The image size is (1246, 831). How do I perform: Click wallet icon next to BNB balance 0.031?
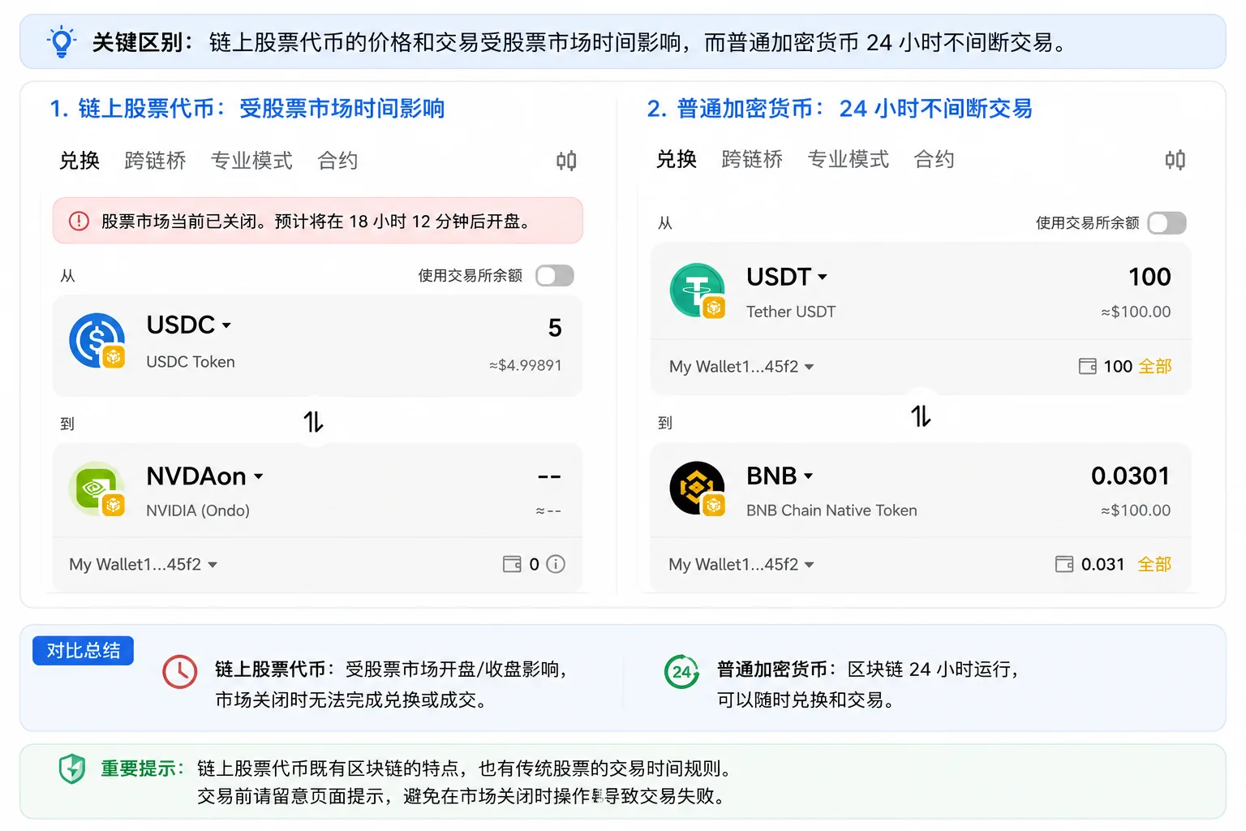click(1064, 564)
